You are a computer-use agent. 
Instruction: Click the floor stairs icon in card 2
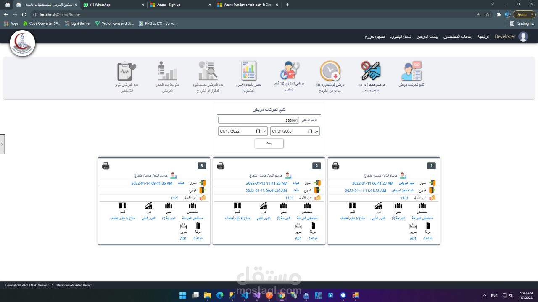(263, 206)
